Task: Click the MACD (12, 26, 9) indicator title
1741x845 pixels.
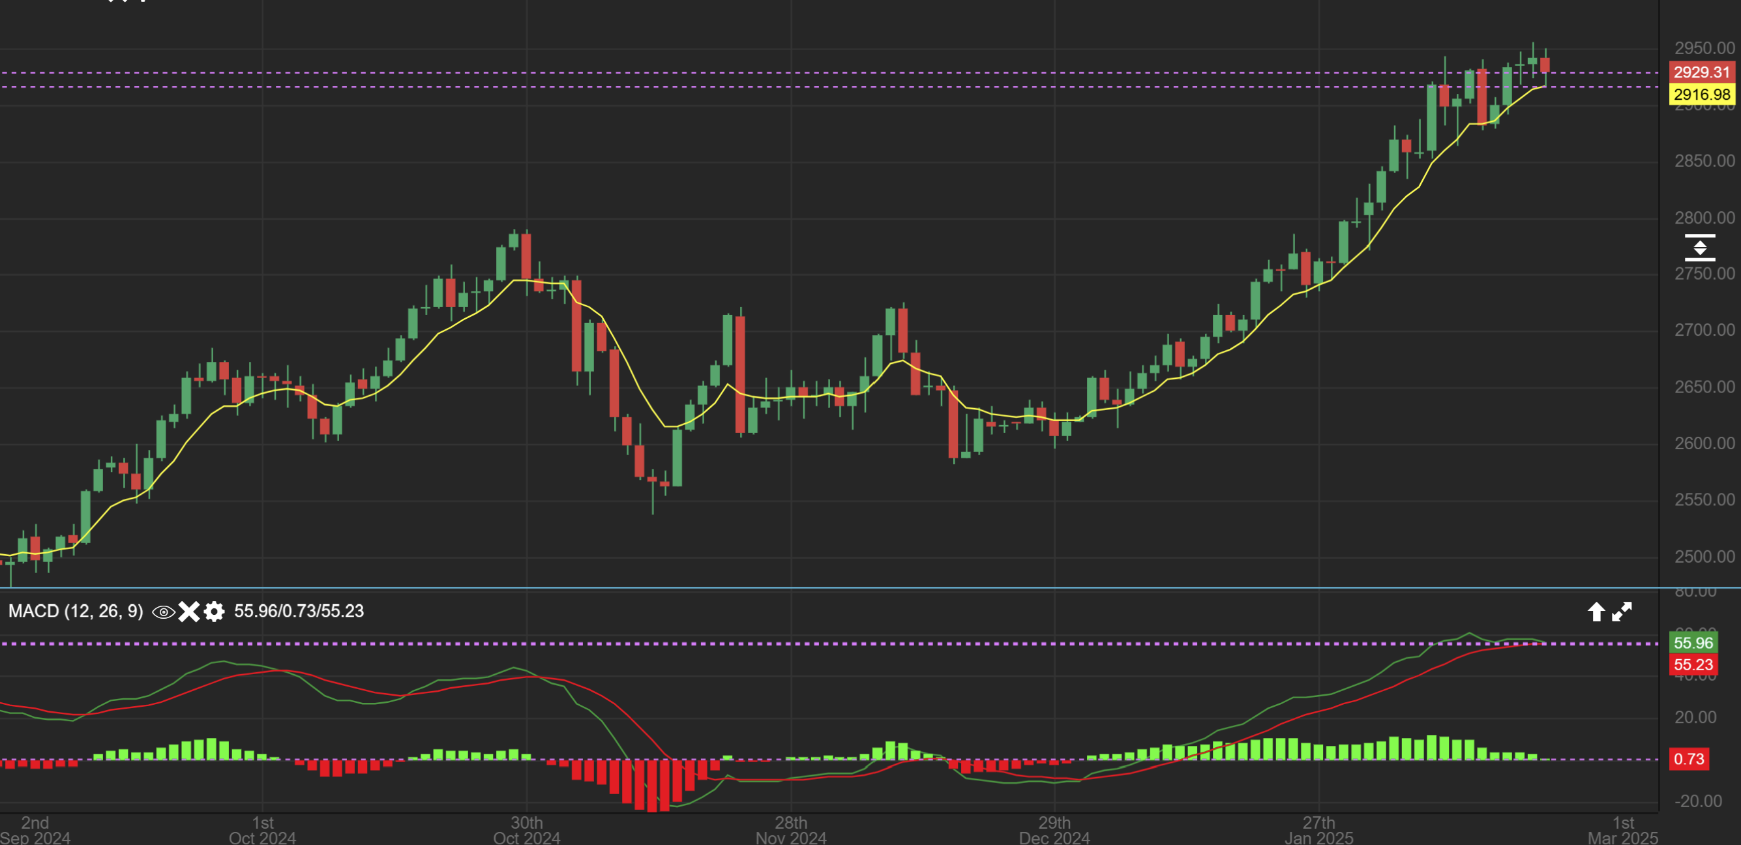Action: pyautogui.click(x=76, y=611)
